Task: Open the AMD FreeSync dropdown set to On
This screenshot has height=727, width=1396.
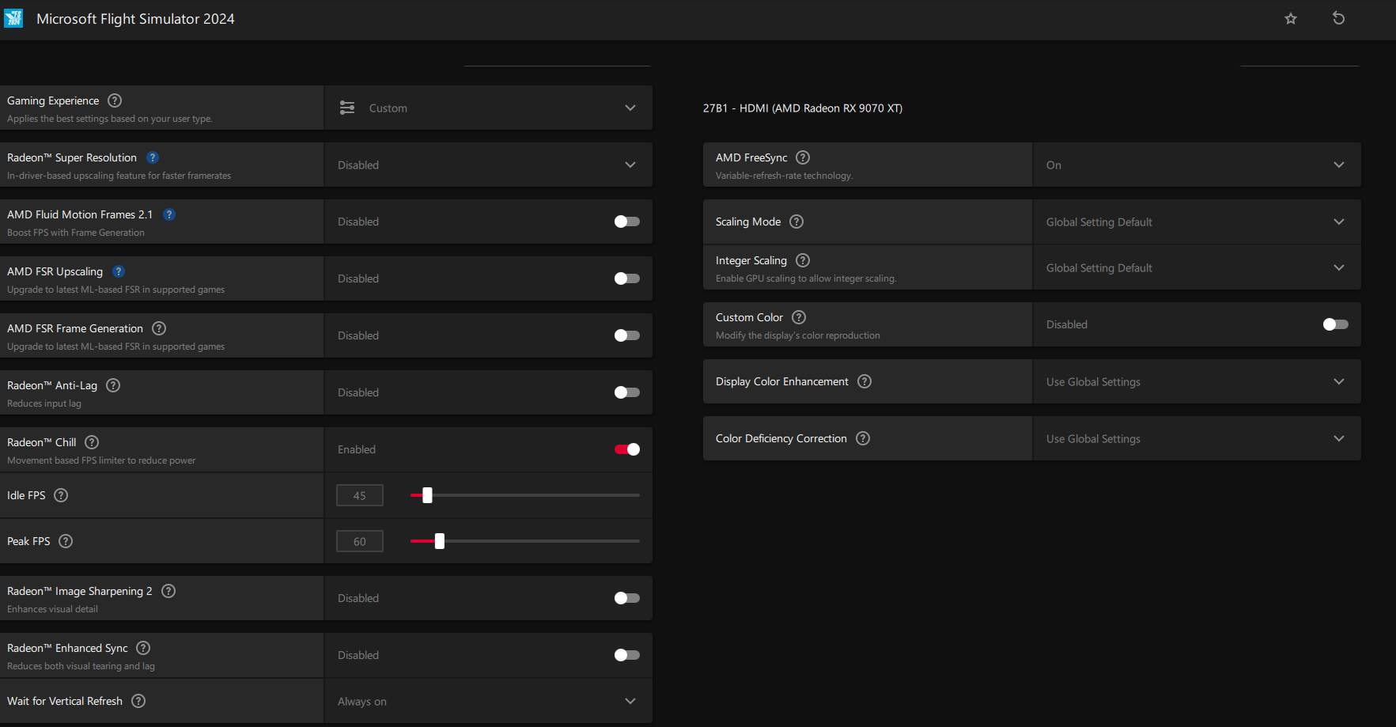Action: pos(1196,165)
